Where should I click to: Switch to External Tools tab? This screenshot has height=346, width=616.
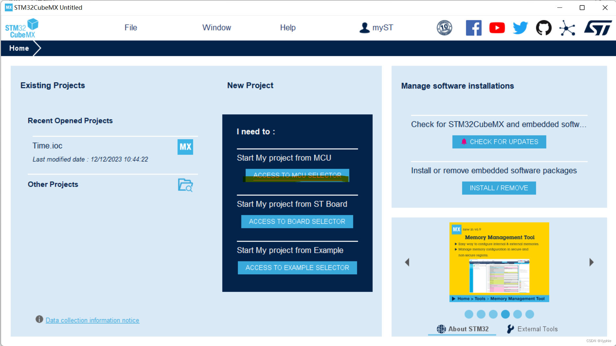point(532,329)
